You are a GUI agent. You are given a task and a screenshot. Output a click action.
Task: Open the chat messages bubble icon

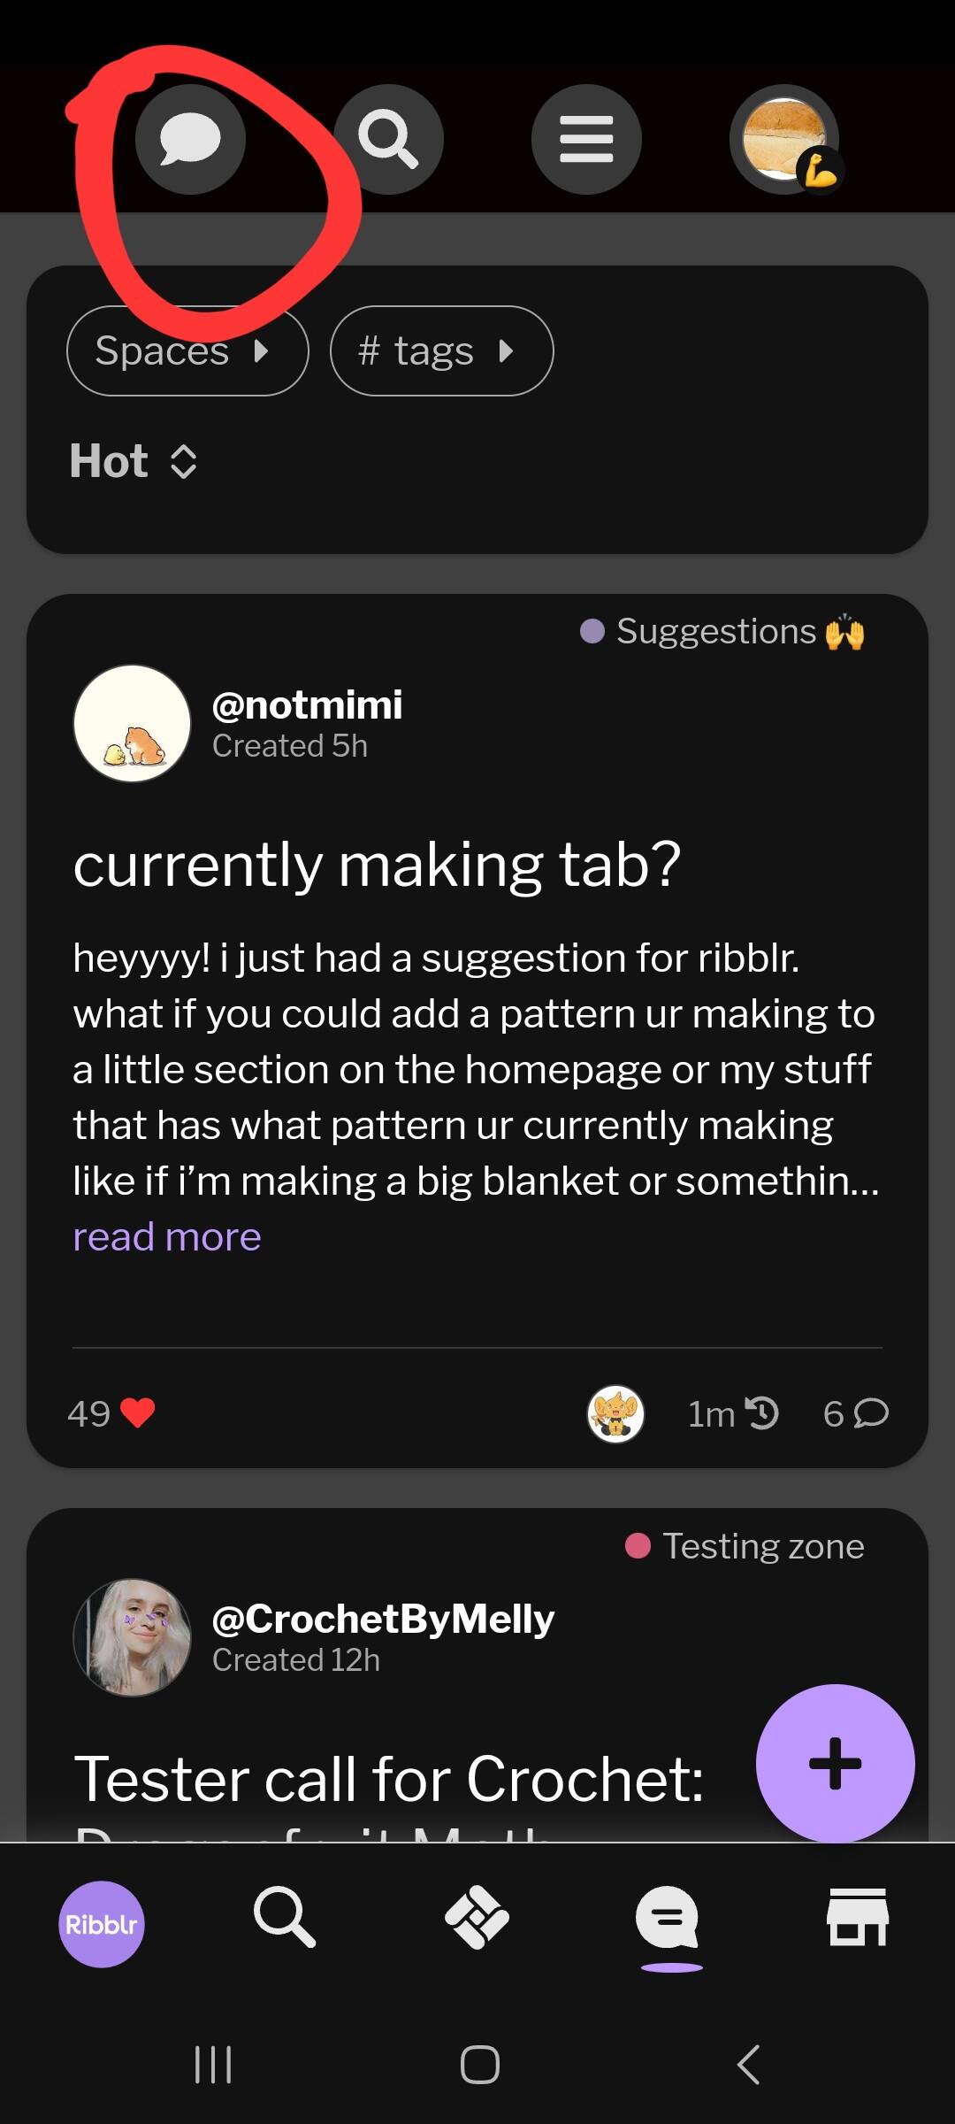[190, 140]
